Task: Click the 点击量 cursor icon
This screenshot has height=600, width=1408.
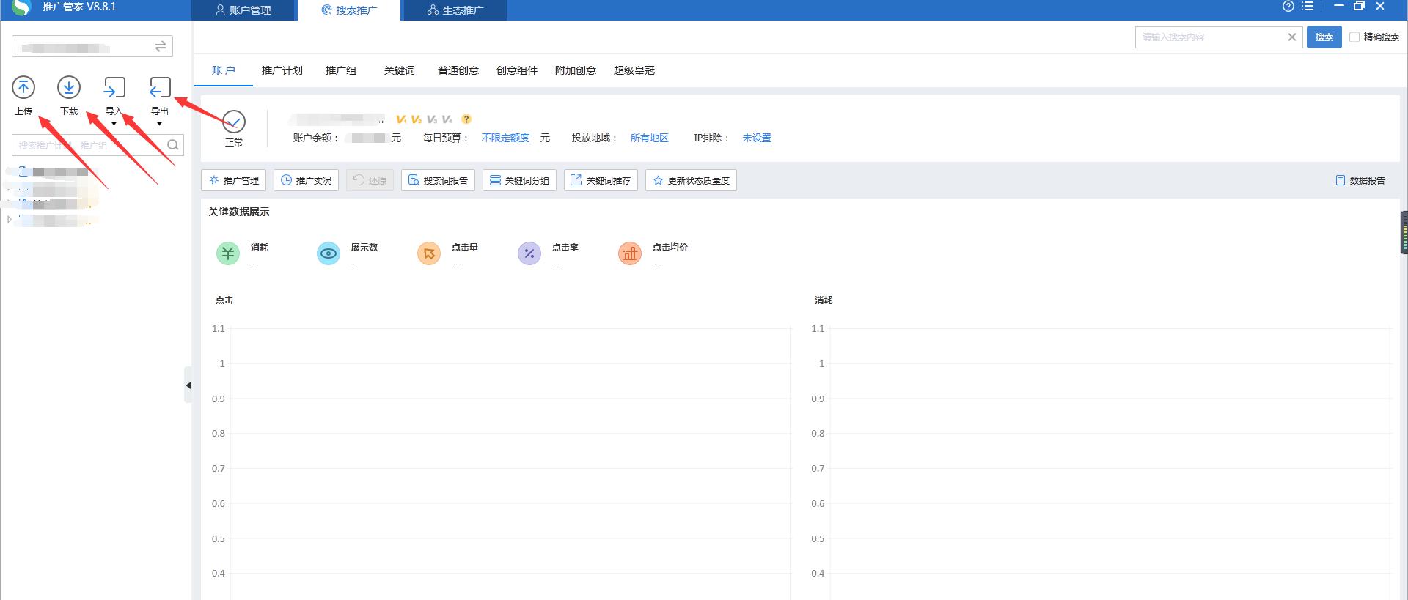Action: [x=429, y=253]
